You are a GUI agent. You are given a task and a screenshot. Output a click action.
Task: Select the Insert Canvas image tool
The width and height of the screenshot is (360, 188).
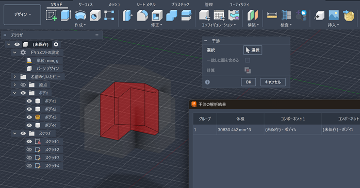coord(334,15)
